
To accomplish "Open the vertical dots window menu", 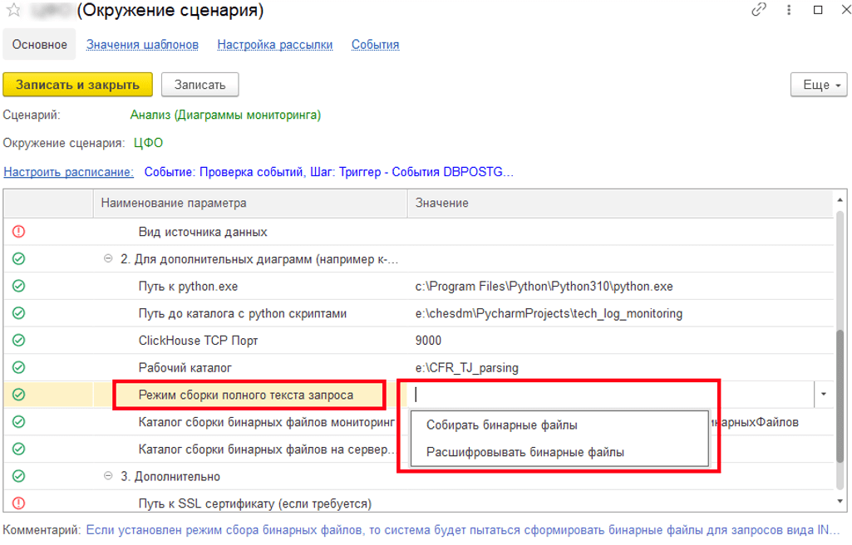I will coord(789,11).
